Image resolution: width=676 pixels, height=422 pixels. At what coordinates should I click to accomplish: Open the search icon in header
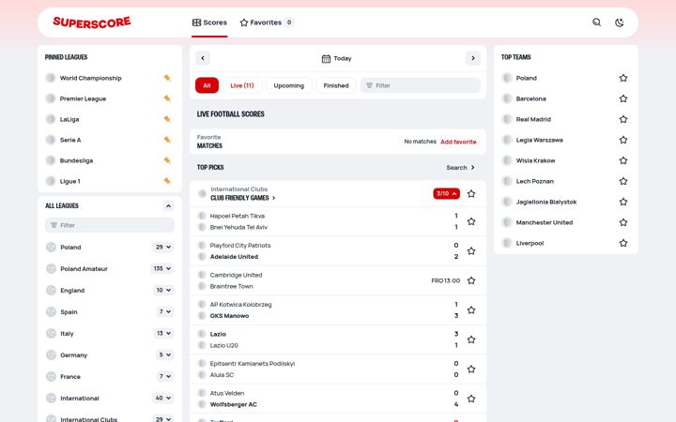[x=596, y=23]
